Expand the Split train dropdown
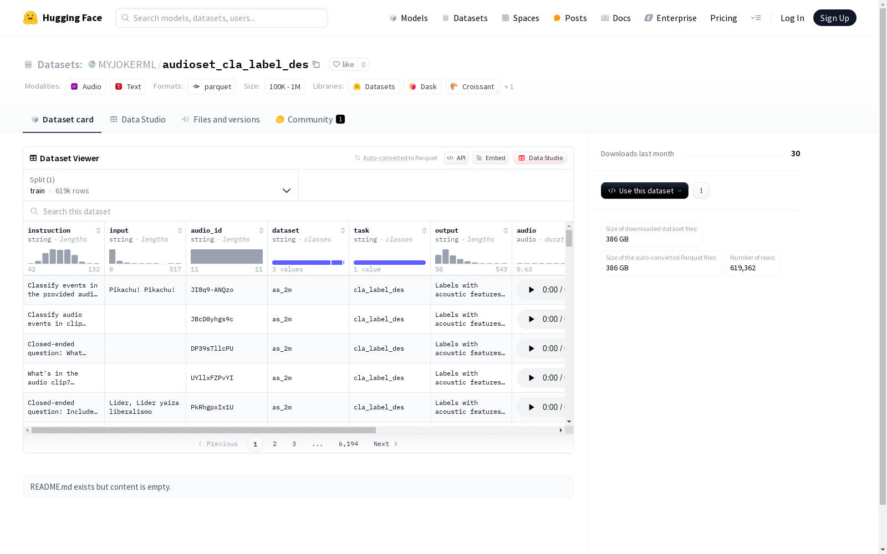Screen dimensions: 887x554 161,185
